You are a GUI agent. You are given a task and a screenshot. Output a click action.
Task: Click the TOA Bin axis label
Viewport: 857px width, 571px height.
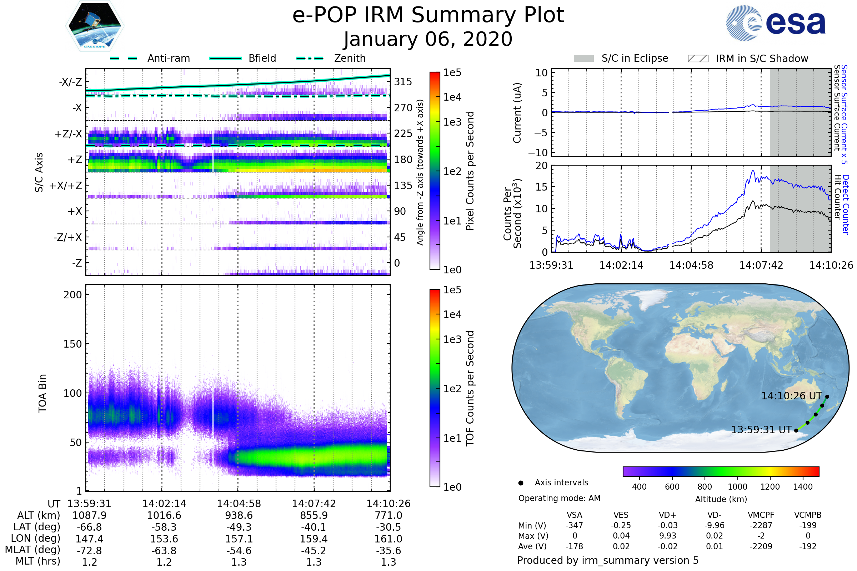(42, 393)
